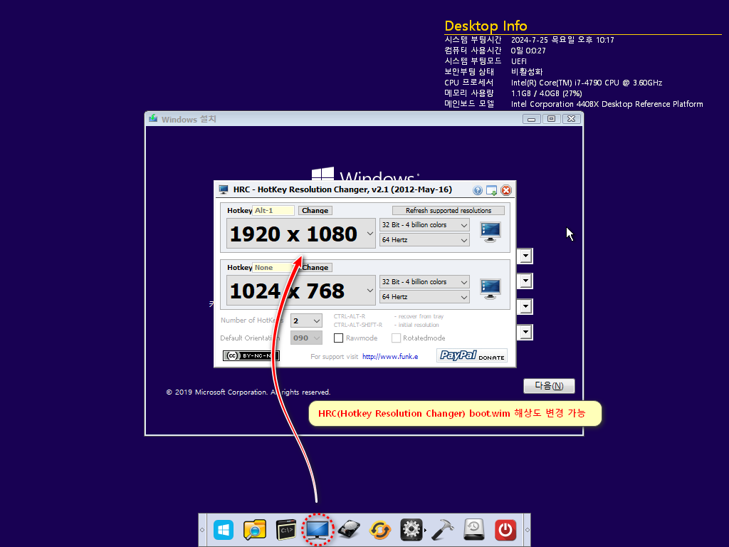
Task: Click the Desktop Info heading
Action: click(x=486, y=26)
